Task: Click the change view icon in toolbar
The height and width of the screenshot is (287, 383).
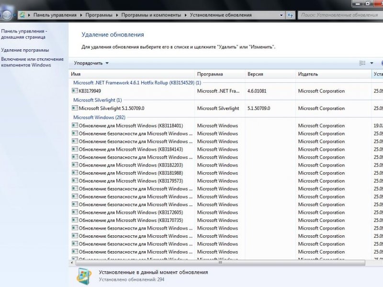Action: tap(362, 63)
